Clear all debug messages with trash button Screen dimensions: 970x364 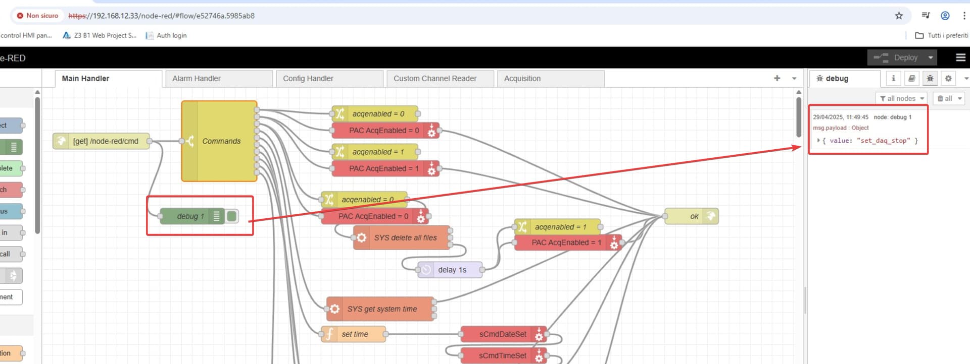click(x=944, y=98)
